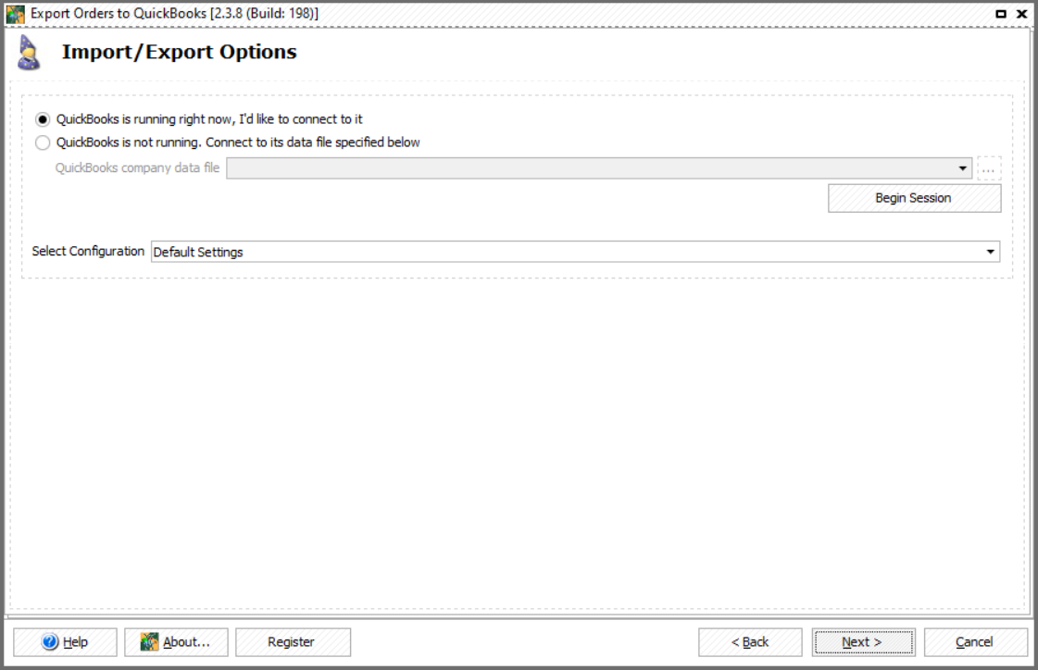The image size is (1038, 670).
Task: Click the application icon in title bar
Action: point(15,14)
